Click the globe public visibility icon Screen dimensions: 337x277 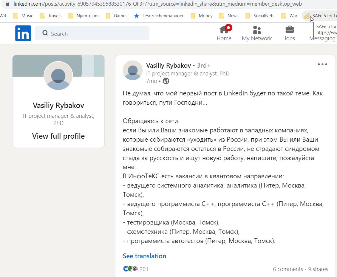(x=166, y=81)
